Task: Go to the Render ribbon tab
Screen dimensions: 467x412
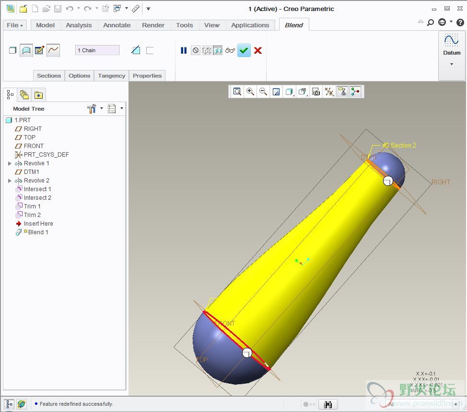Action: pyautogui.click(x=153, y=25)
